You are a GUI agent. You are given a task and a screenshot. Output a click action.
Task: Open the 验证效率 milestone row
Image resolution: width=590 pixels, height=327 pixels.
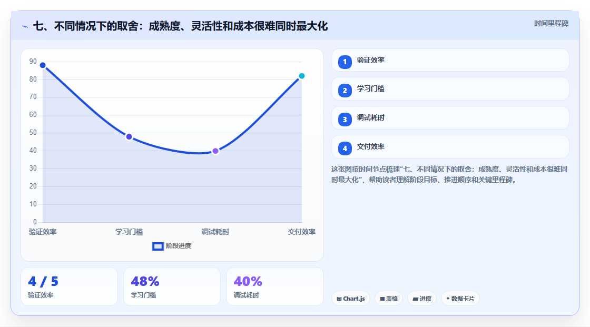point(450,60)
